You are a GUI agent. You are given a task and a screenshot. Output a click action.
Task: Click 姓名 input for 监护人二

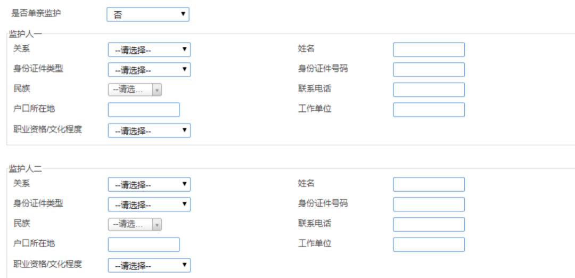pos(429,184)
